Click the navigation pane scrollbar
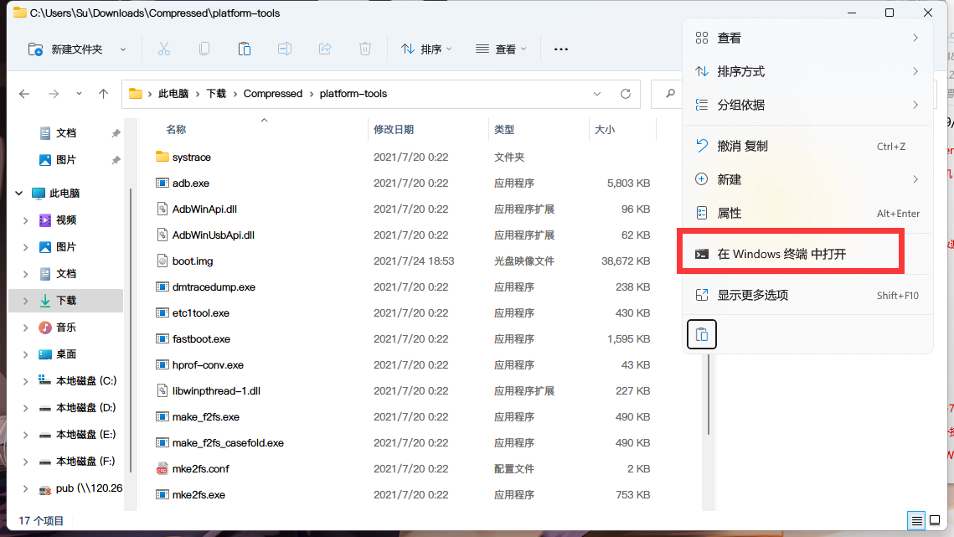 131,329
